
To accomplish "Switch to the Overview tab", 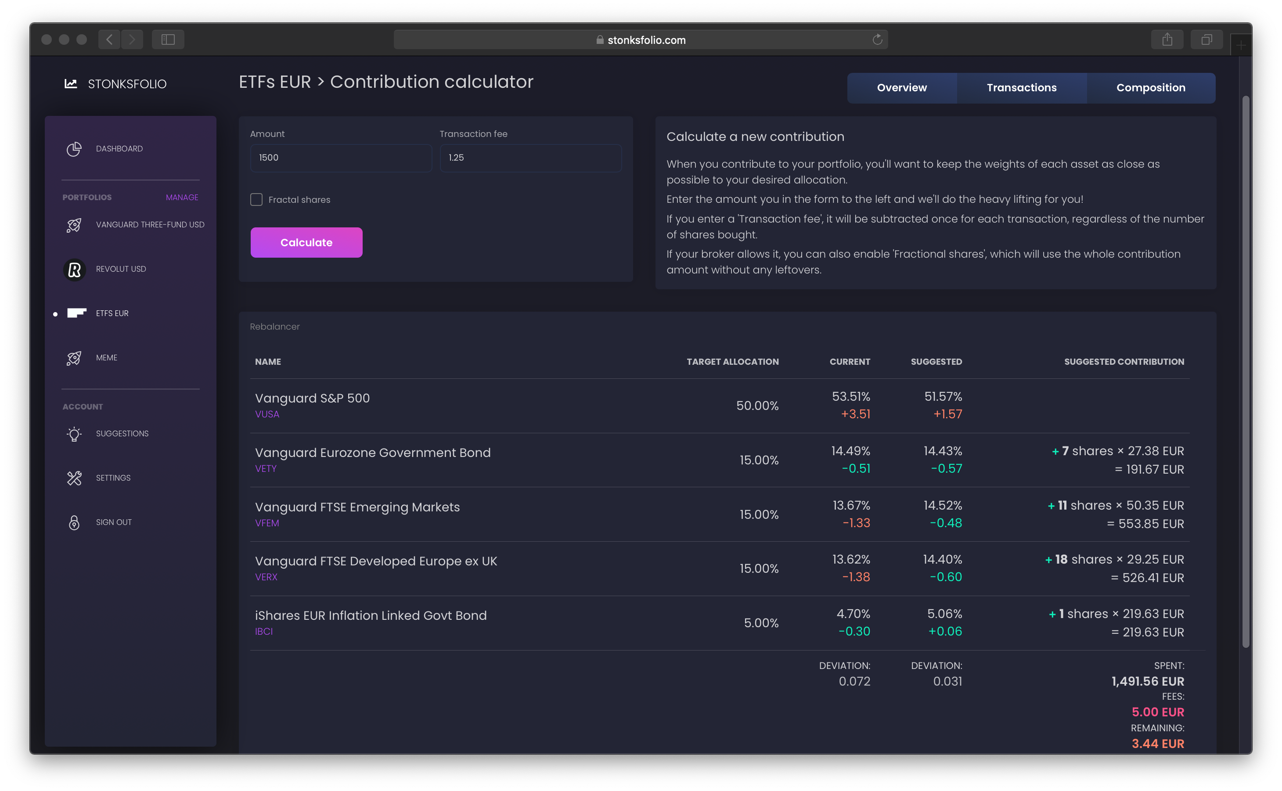I will 902,88.
